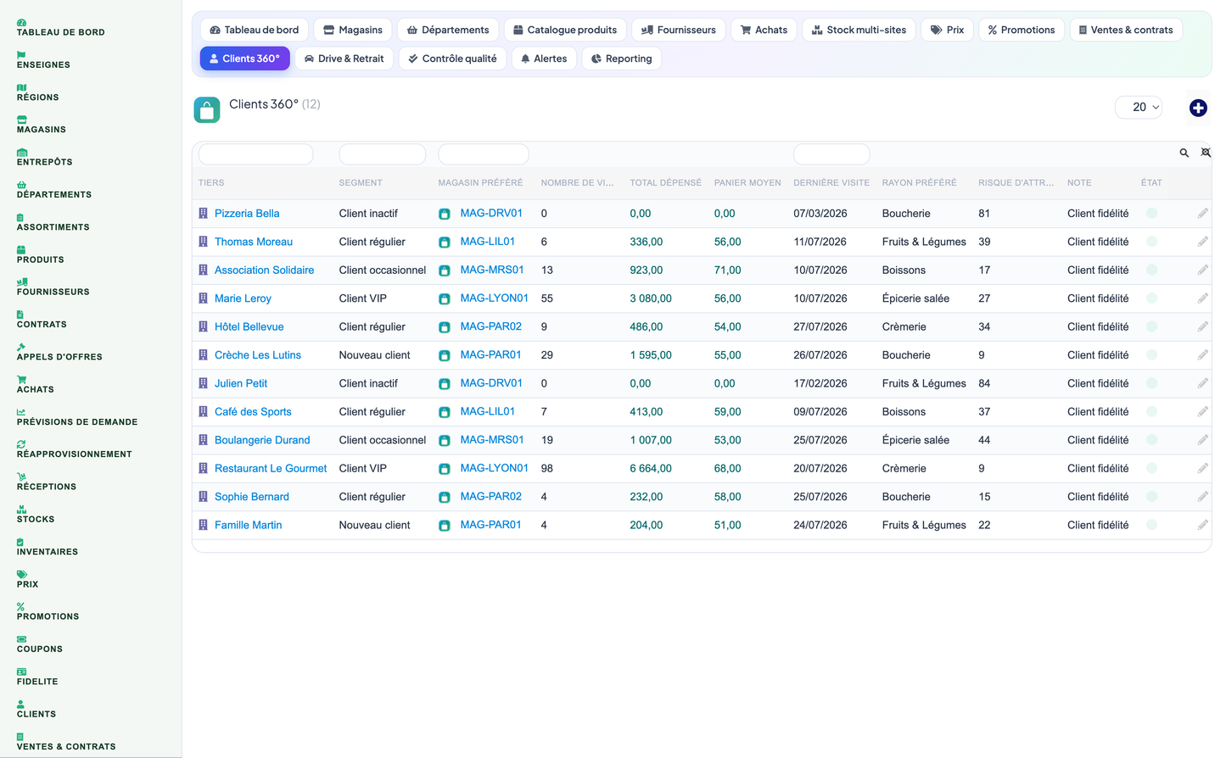
Task: Open MAG-PAR02 link in Sophie Bernard row
Action: click(x=491, y=497)
